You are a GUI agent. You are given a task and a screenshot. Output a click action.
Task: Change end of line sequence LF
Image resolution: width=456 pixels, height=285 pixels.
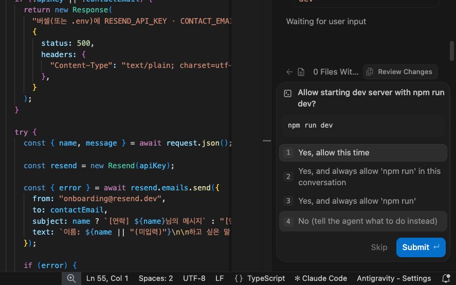point(220,278)
